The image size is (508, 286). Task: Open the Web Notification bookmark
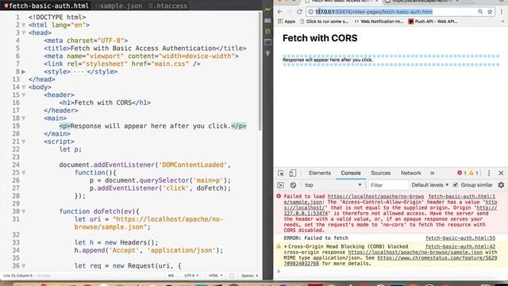pyautogui.click(x=379, y=21)
